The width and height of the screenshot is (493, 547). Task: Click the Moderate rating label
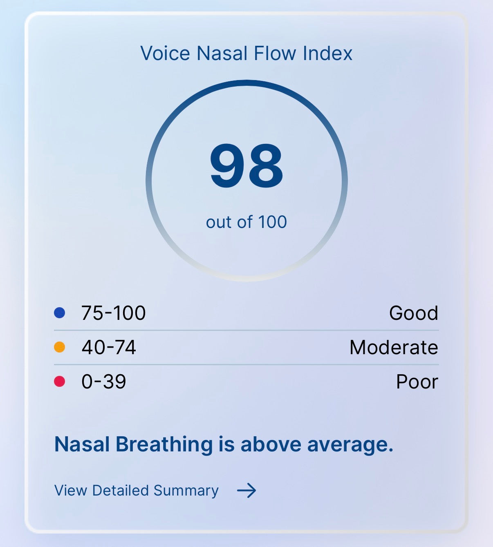pos(394,348)
